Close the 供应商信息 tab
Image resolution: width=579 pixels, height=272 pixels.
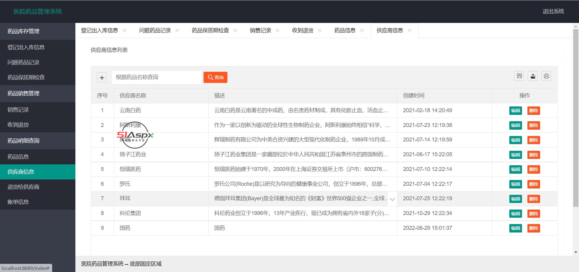[409, 30]
